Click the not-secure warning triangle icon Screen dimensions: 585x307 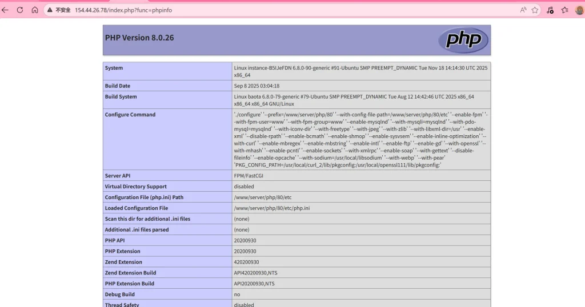50,10
